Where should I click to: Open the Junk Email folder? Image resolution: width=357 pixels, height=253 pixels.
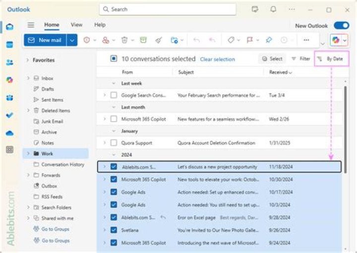point(52,122)
